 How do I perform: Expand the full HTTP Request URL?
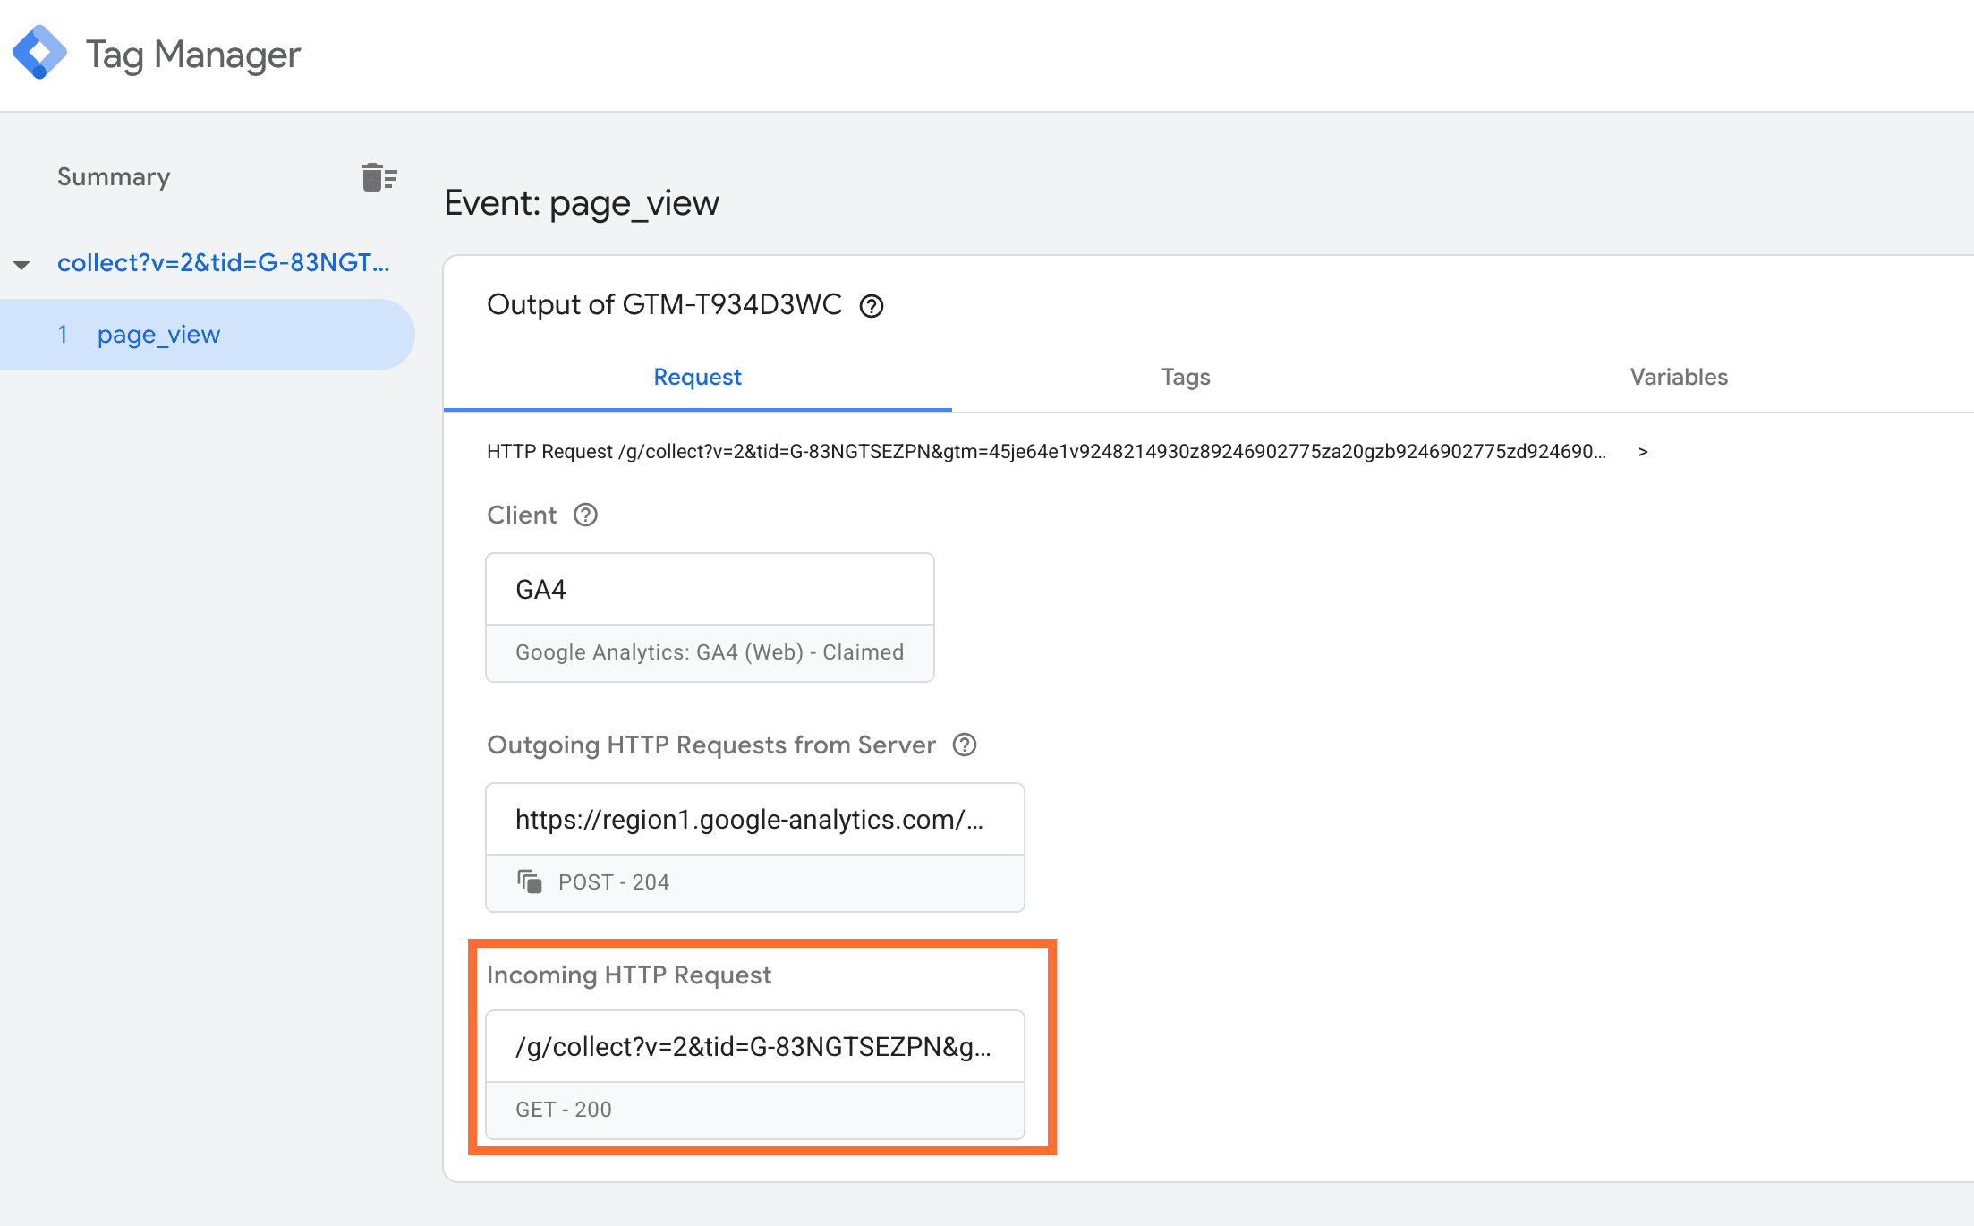[x=1643, y=452]
